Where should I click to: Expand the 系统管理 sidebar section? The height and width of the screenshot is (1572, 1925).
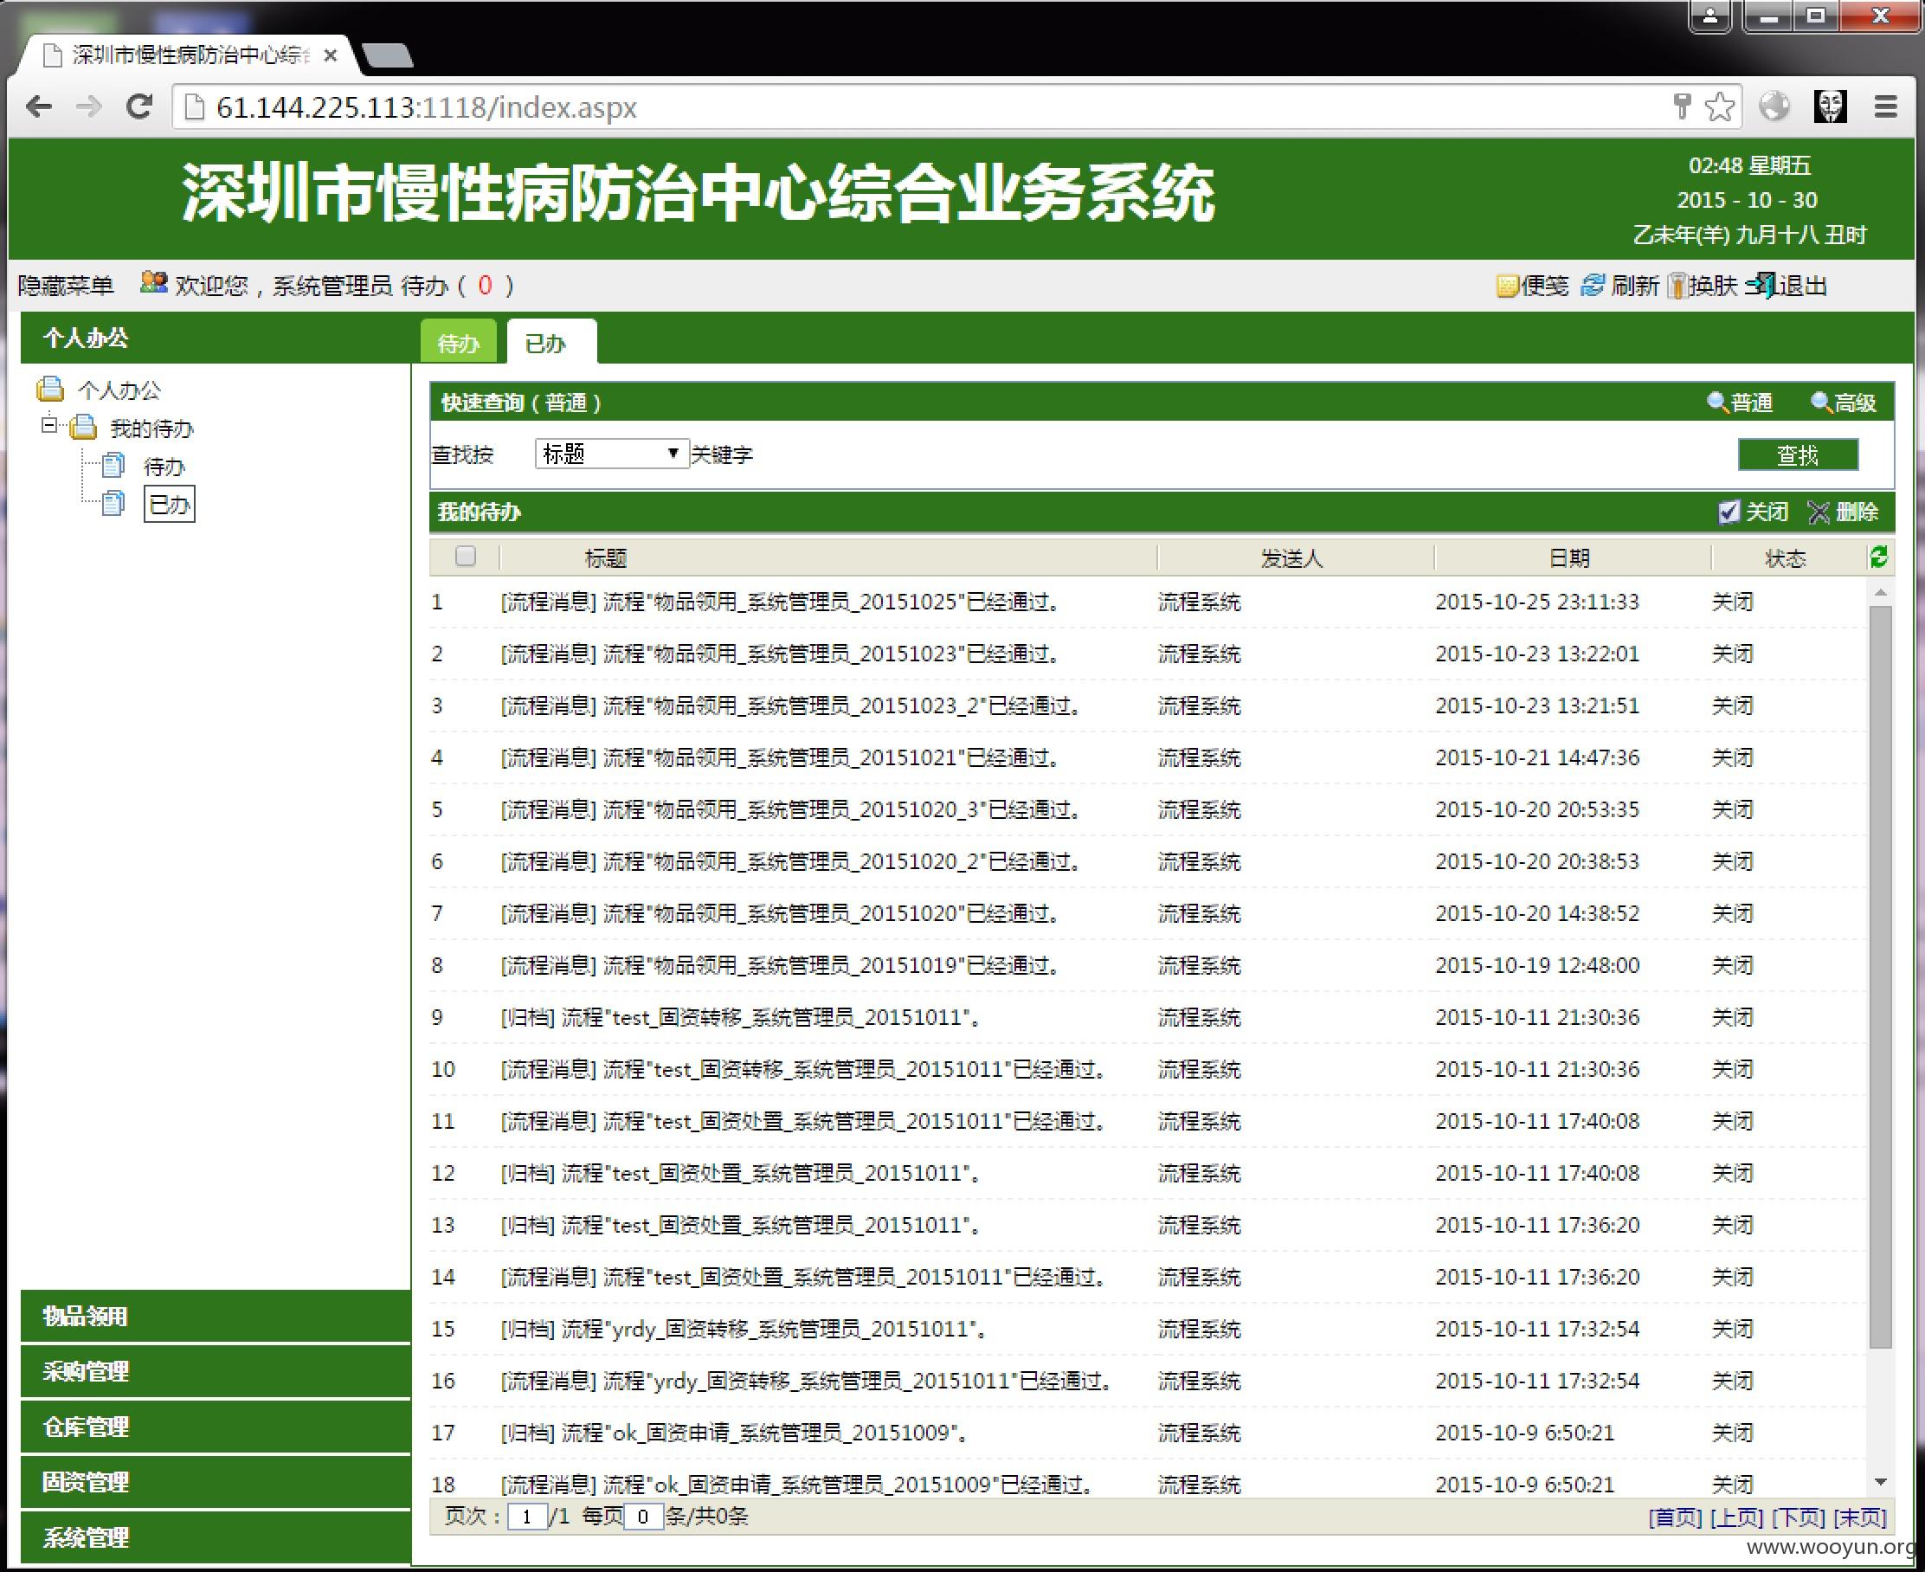pyautogui.click(x=216, y=1537)
